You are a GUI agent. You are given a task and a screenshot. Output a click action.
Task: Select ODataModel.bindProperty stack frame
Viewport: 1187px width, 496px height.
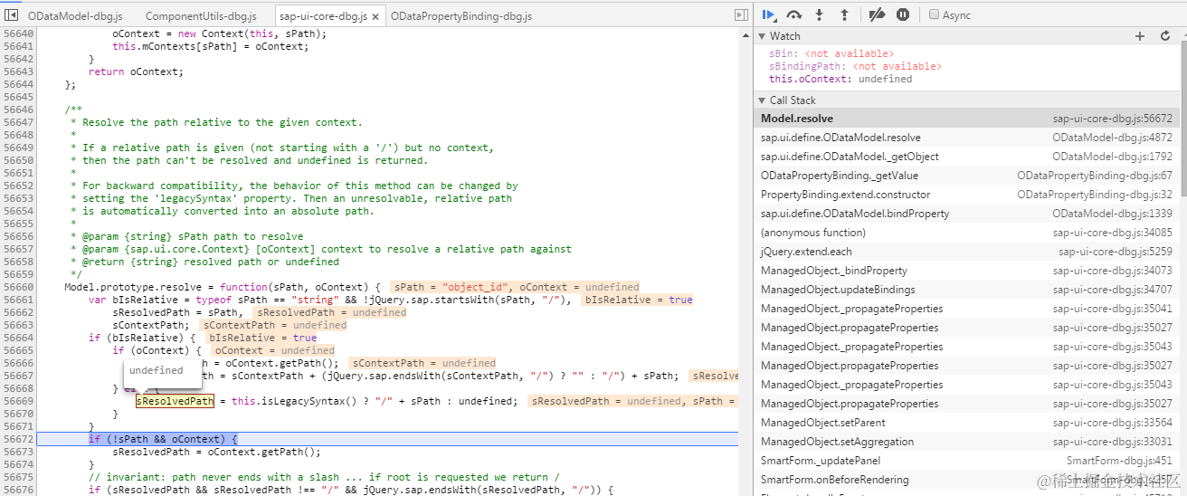(966, 214)
